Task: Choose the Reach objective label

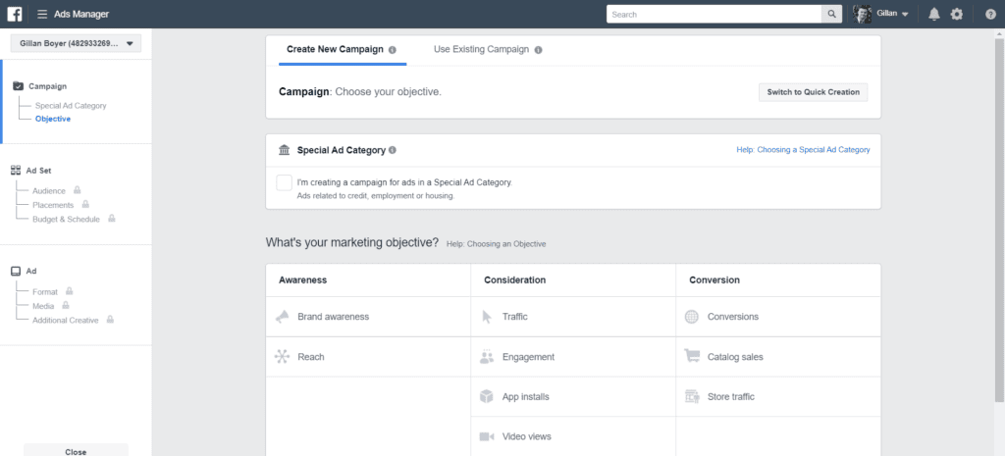Action: pyautogui.click(x=311, y=357)
